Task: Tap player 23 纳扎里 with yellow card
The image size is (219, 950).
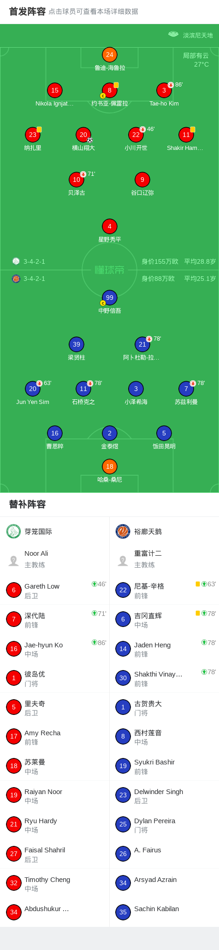Action: [x=32, y=135]
